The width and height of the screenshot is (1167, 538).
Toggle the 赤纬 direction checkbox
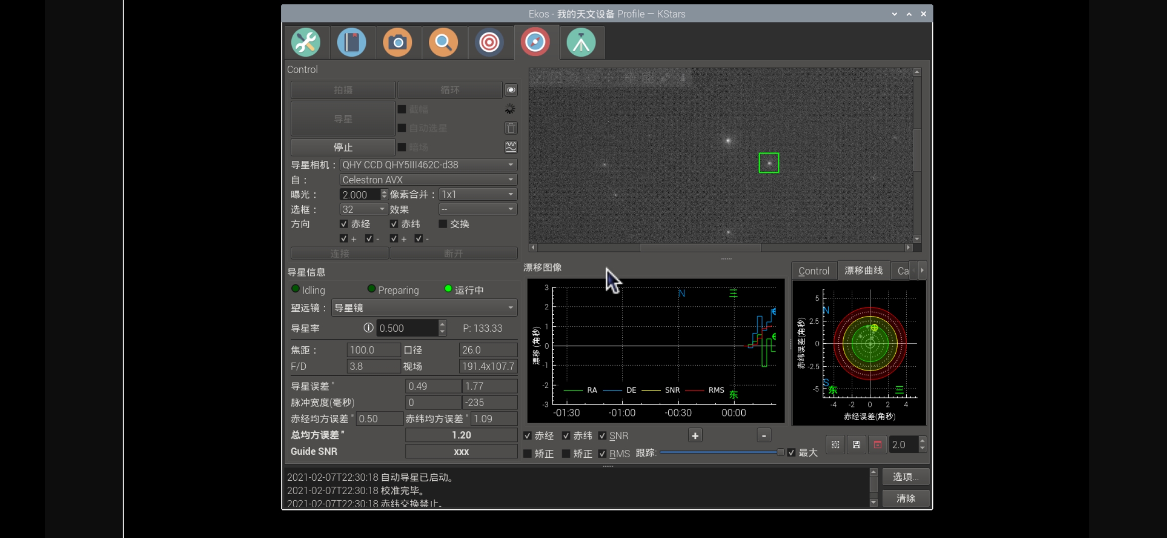(394, 224)
